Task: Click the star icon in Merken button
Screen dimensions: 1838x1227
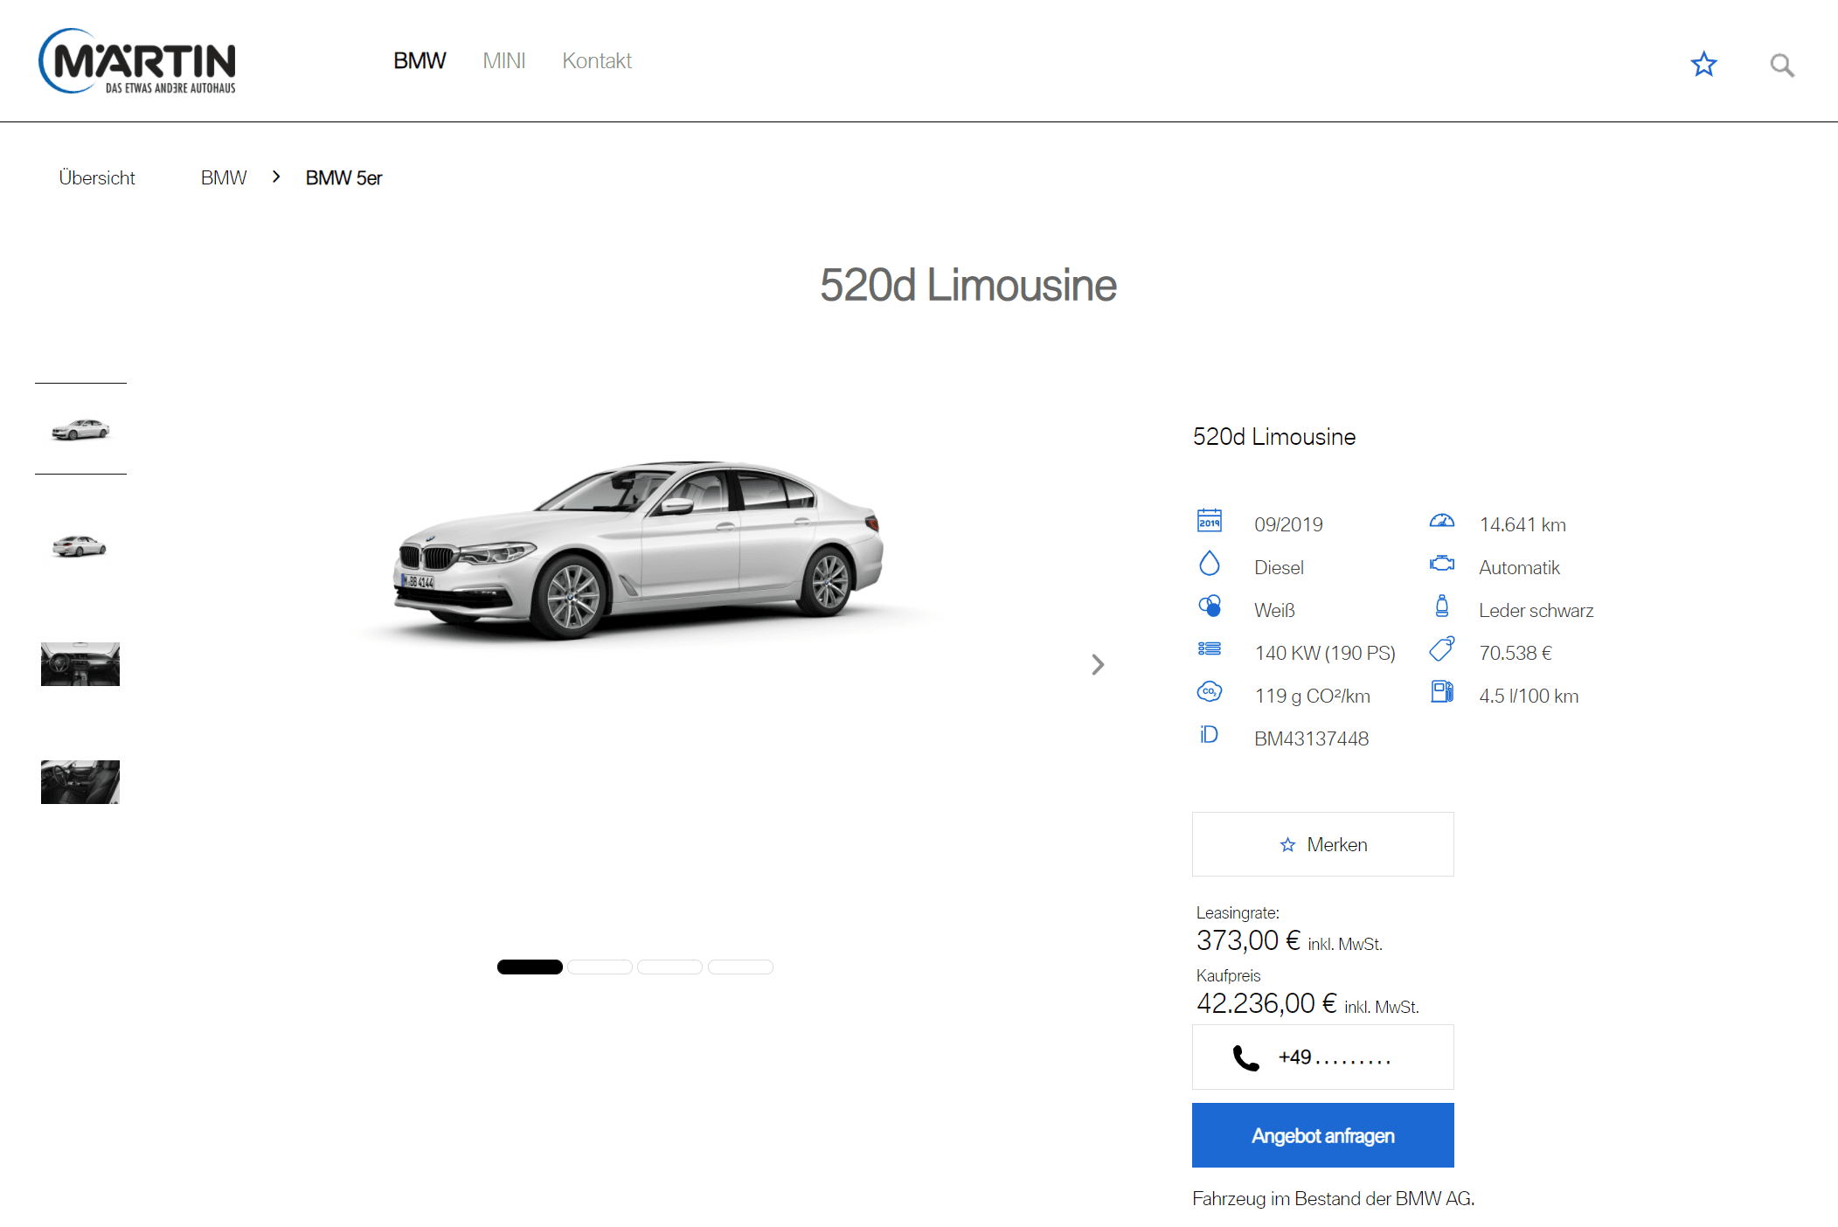Action: tap(1287, 845)
